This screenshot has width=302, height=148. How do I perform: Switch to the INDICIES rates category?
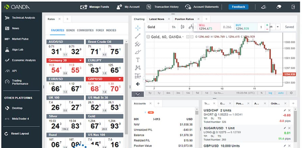pyautogui.click(x=111, y=30)
